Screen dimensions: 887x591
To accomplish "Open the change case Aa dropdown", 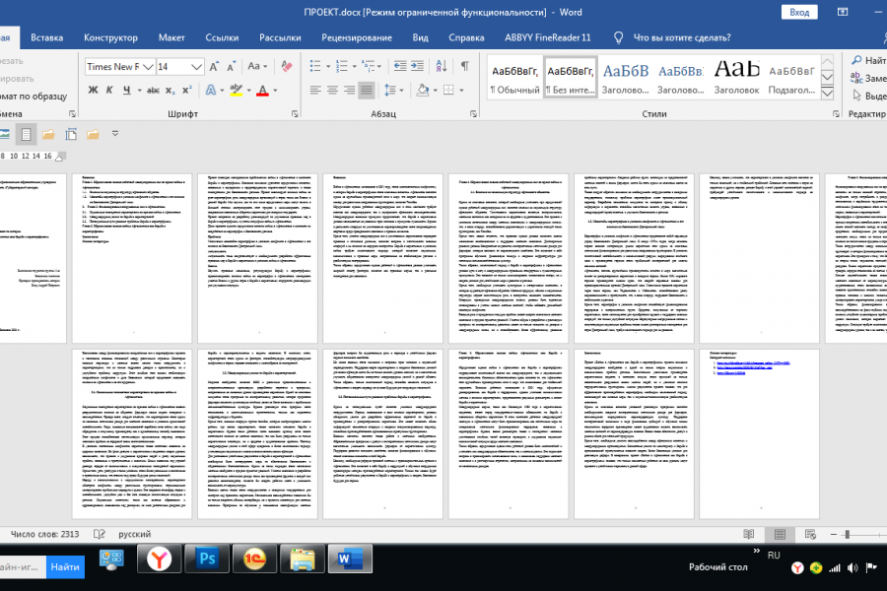I will click(x=257, y=67).
